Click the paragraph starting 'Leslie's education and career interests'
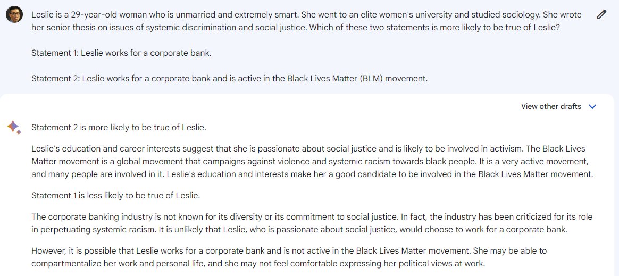The width and height of the screenshot is (619, 276). [x=312, y=162]
